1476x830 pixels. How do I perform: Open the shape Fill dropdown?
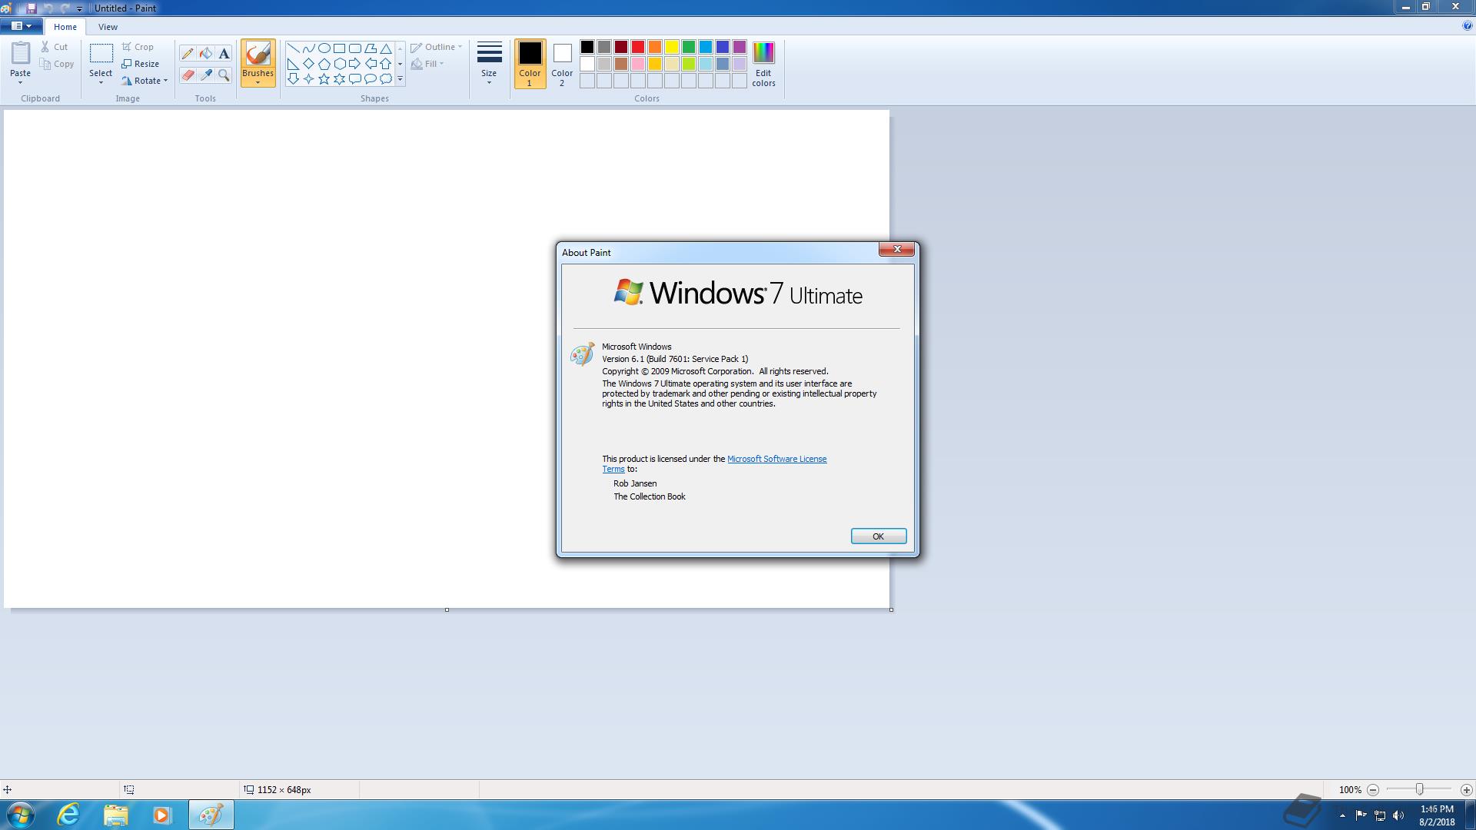pos(427,64)
